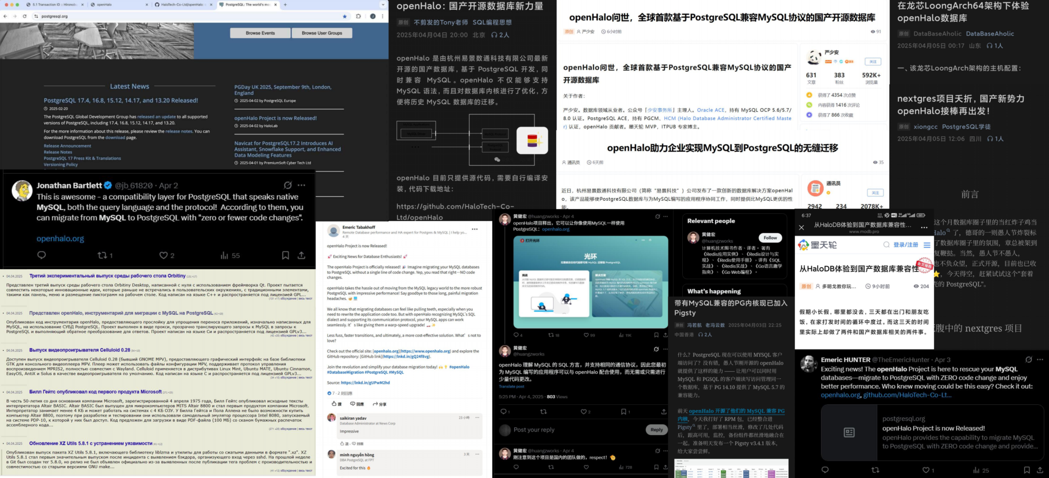Open openhalo.org link in Emeric HUNTER's tweet
The height and width of the screenshot is (478, 1049).
tap(841, 395)
